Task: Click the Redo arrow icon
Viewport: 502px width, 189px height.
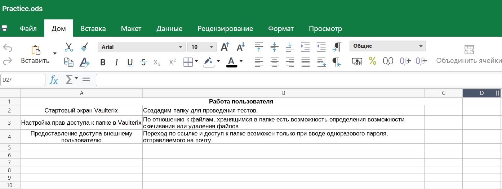Action: 7,61
